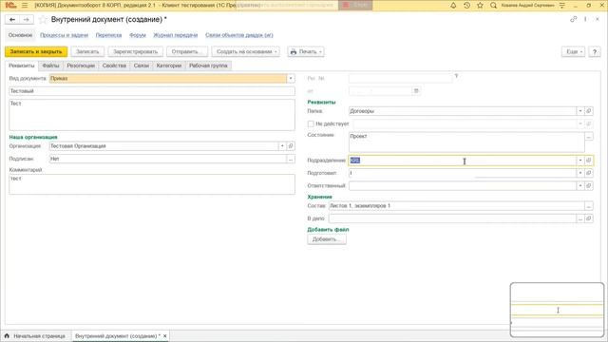Click Отправить button
Screen dimensions: 608x342
pos(187,51)
